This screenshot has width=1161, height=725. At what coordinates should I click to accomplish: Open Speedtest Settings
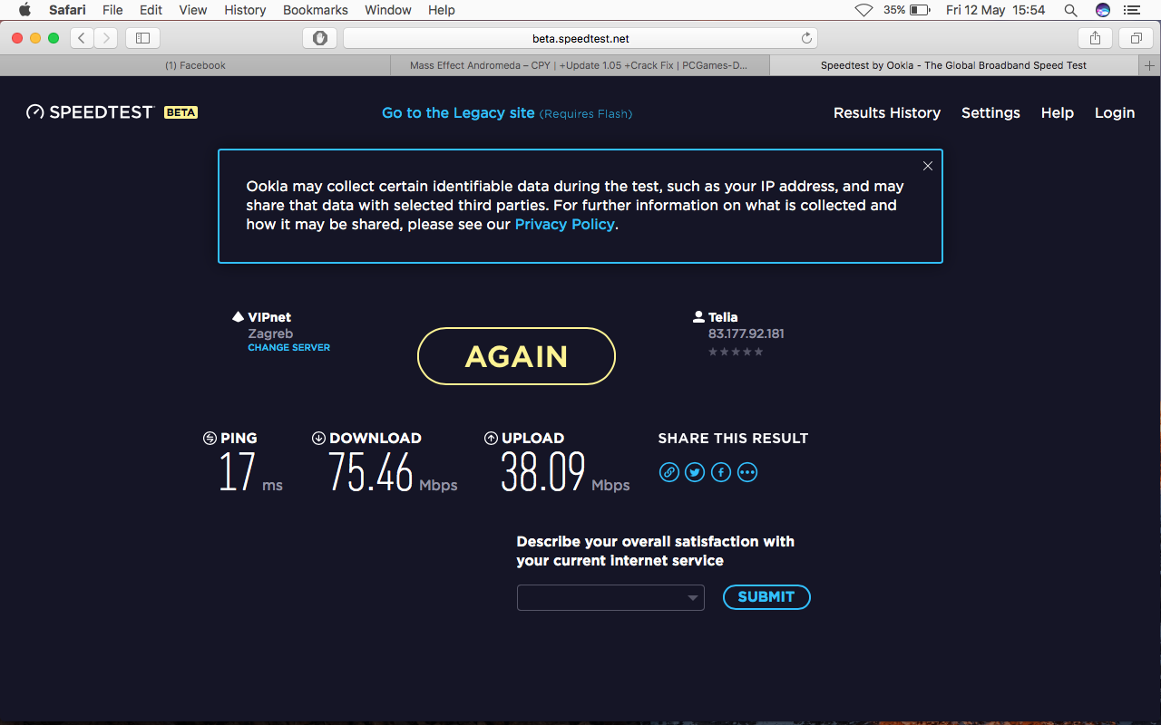coord(990,112)
